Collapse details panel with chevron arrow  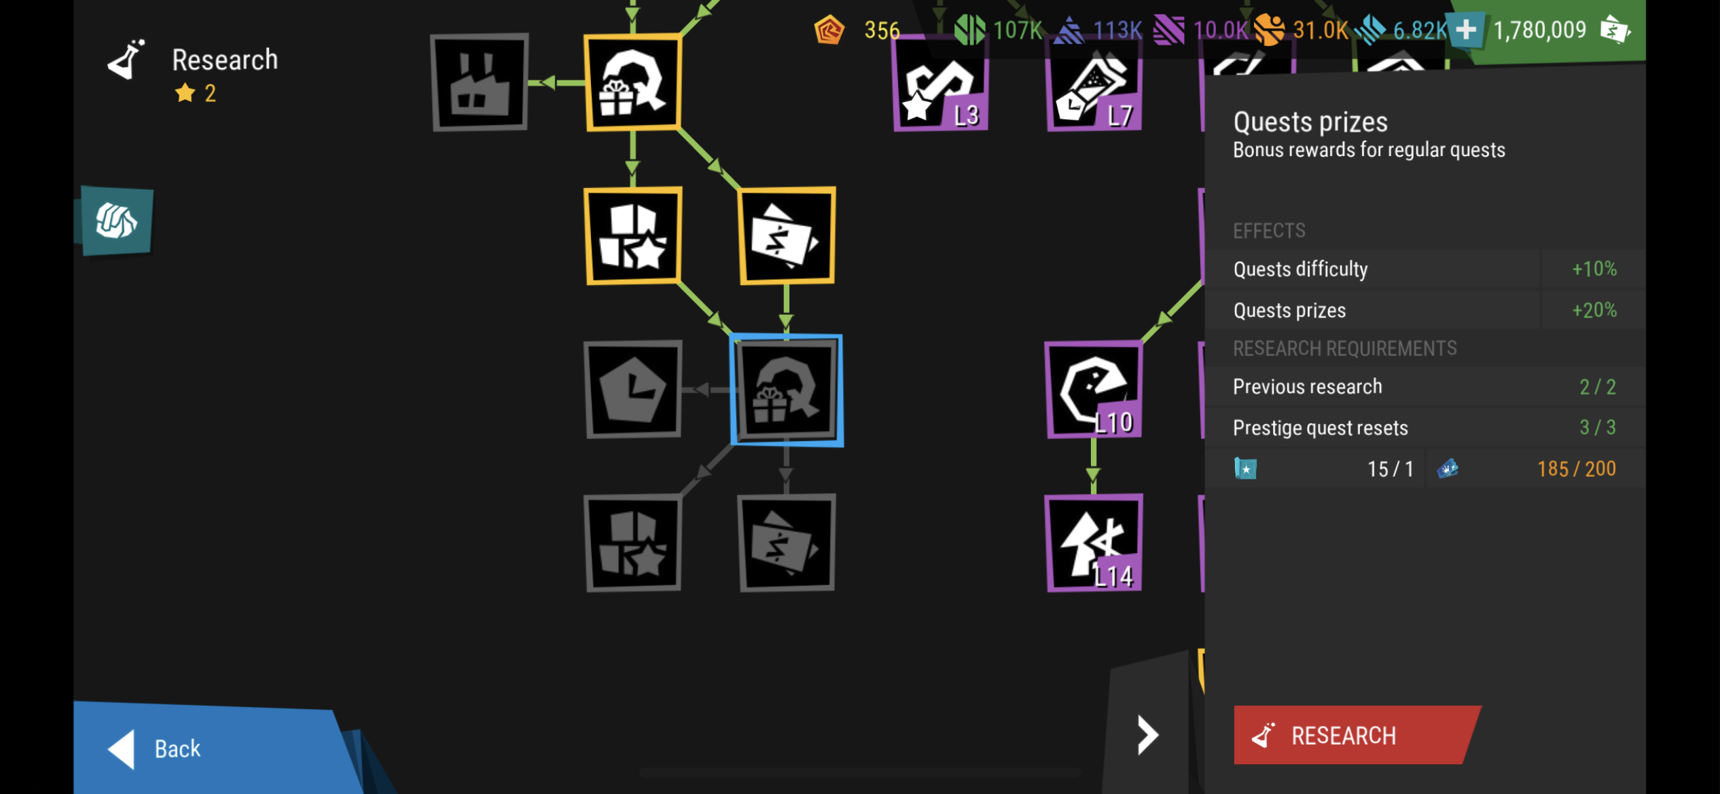coord(1147,735)
